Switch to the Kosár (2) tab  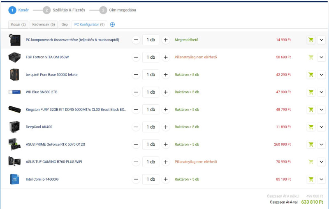pos(18,25)
